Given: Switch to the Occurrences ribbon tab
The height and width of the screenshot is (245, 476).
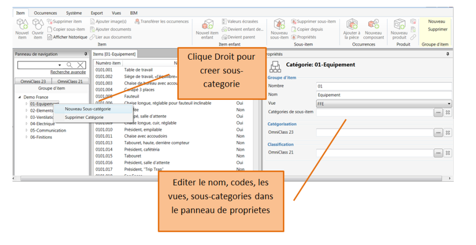Looking at the screenshot, I should click(45, 12).
